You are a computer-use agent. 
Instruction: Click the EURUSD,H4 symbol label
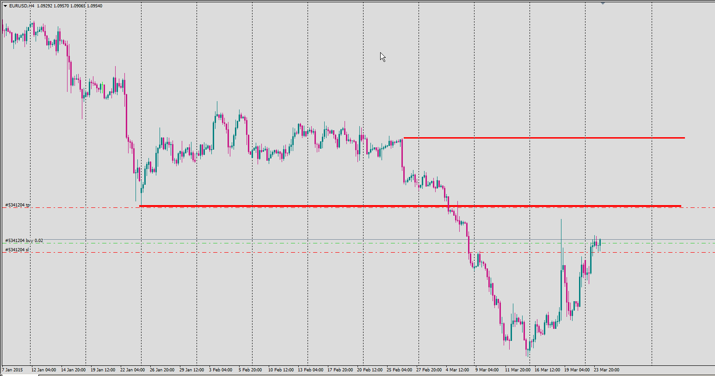point(22,6)
